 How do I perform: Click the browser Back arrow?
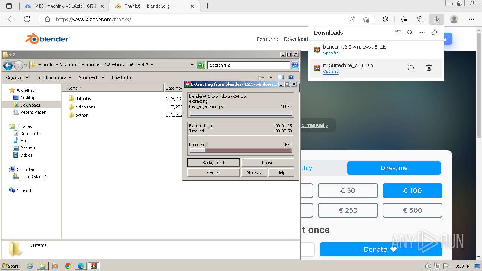(11, 19)
